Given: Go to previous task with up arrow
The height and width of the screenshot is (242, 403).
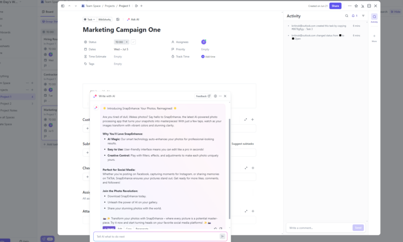Looking at the screenshot, I should 70,6.
